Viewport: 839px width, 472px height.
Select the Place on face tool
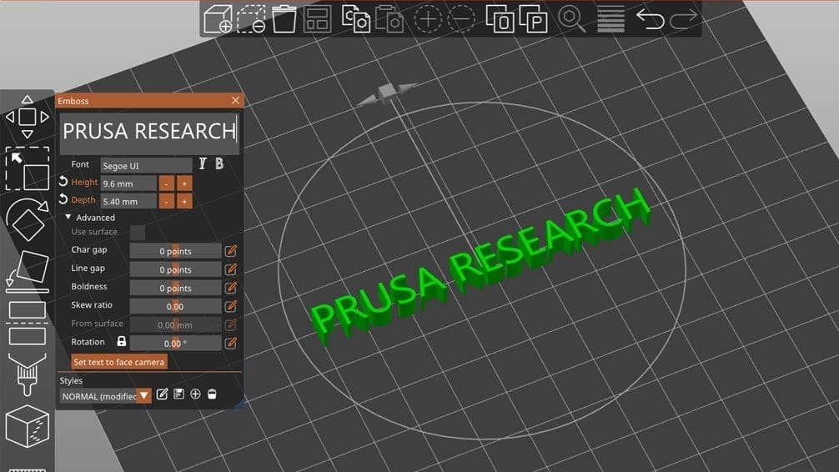pos(28,271)
